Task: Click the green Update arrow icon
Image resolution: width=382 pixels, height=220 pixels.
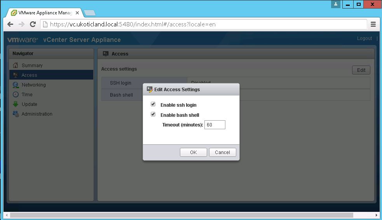Action: tap(16, 104)
